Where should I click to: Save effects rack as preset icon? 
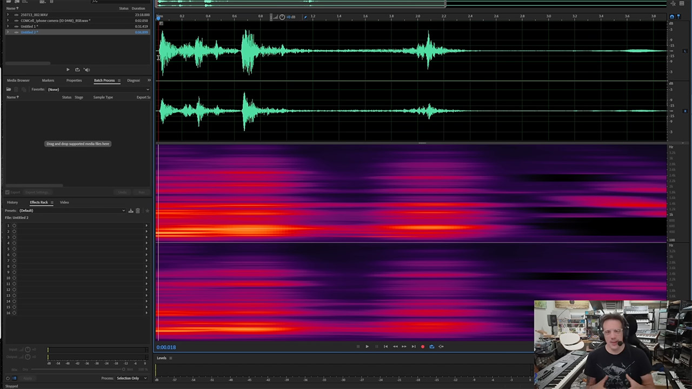coord(131,211)
